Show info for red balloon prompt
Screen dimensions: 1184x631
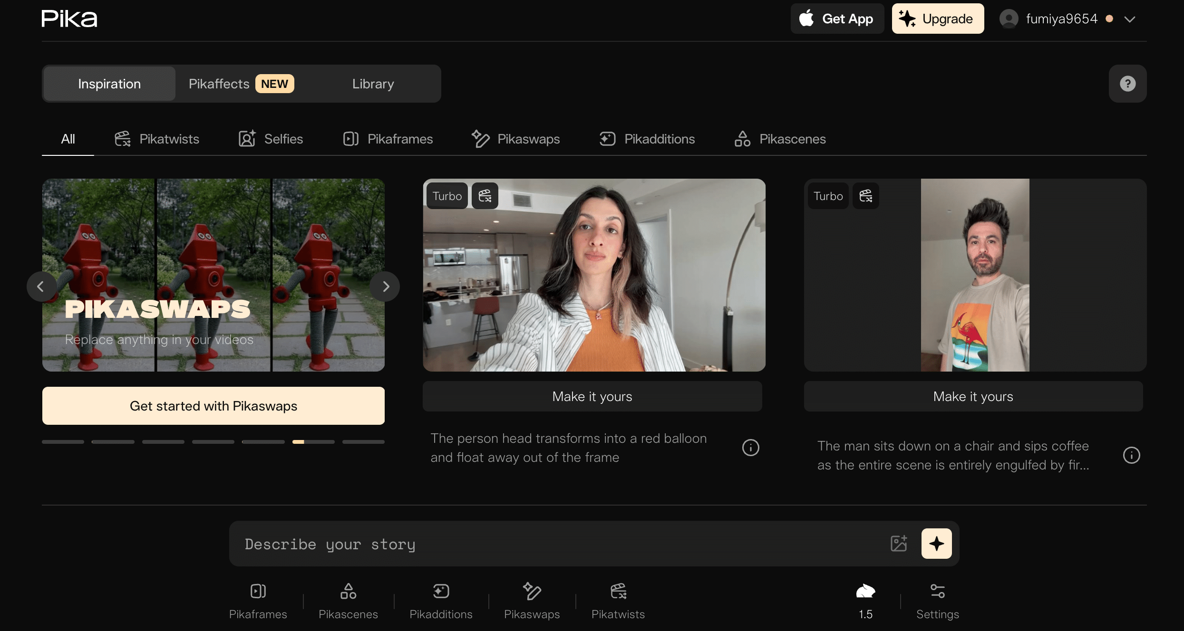pos(751,448)
